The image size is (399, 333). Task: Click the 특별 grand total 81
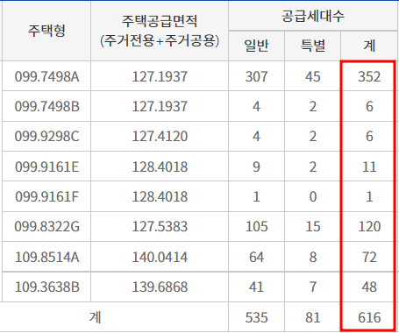tap(313, 317)
